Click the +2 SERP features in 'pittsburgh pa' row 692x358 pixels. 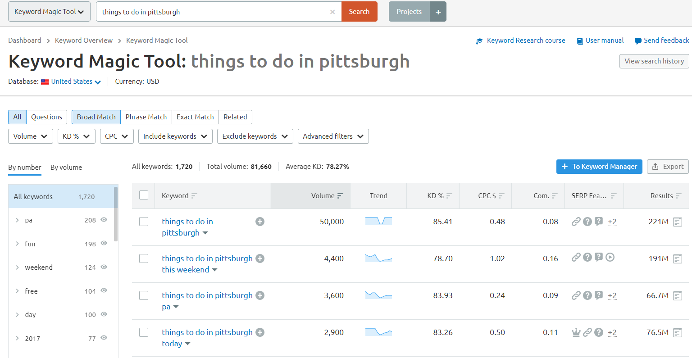612,295
